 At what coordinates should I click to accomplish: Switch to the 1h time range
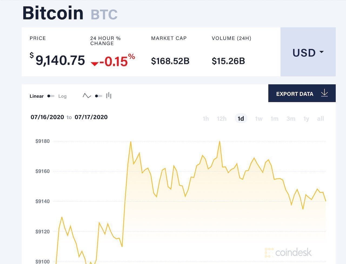(206, 118)
